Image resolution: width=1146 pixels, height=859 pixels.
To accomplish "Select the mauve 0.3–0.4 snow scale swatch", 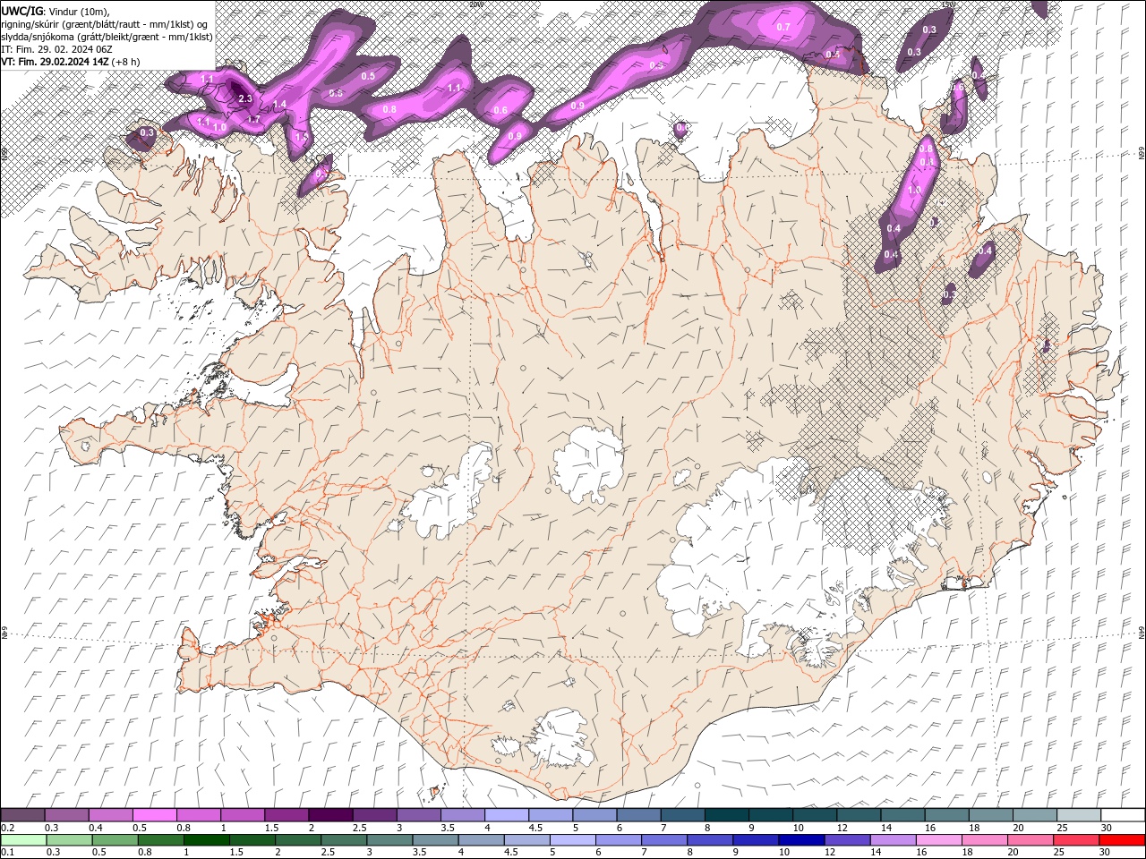I will tap(66, 815).
